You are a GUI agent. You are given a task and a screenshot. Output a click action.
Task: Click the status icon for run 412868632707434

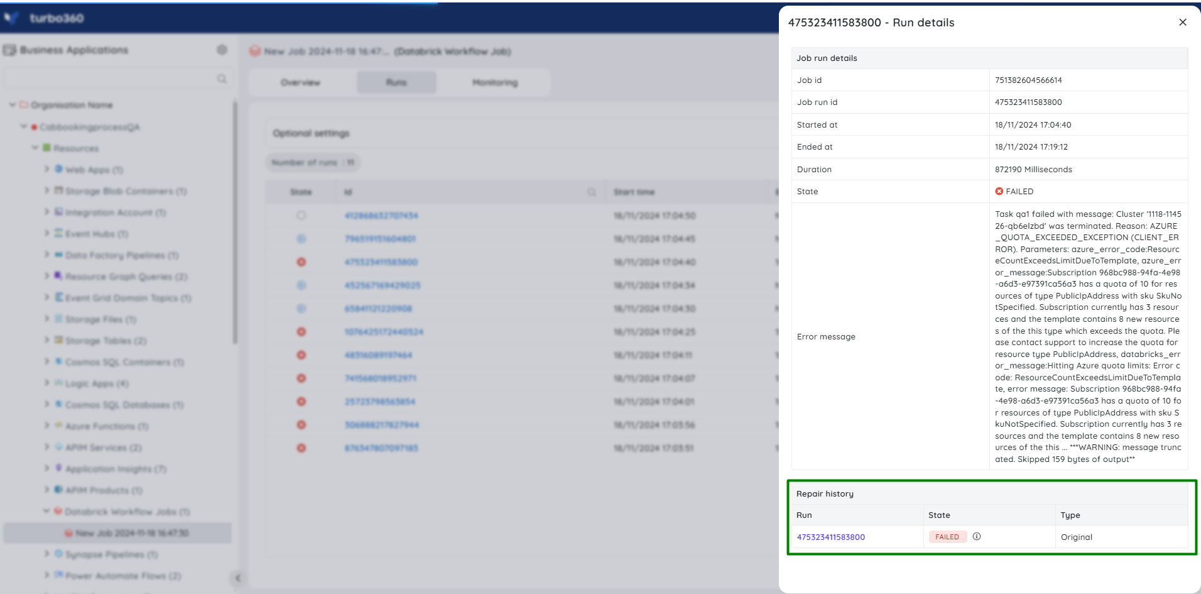click(301, 216)
